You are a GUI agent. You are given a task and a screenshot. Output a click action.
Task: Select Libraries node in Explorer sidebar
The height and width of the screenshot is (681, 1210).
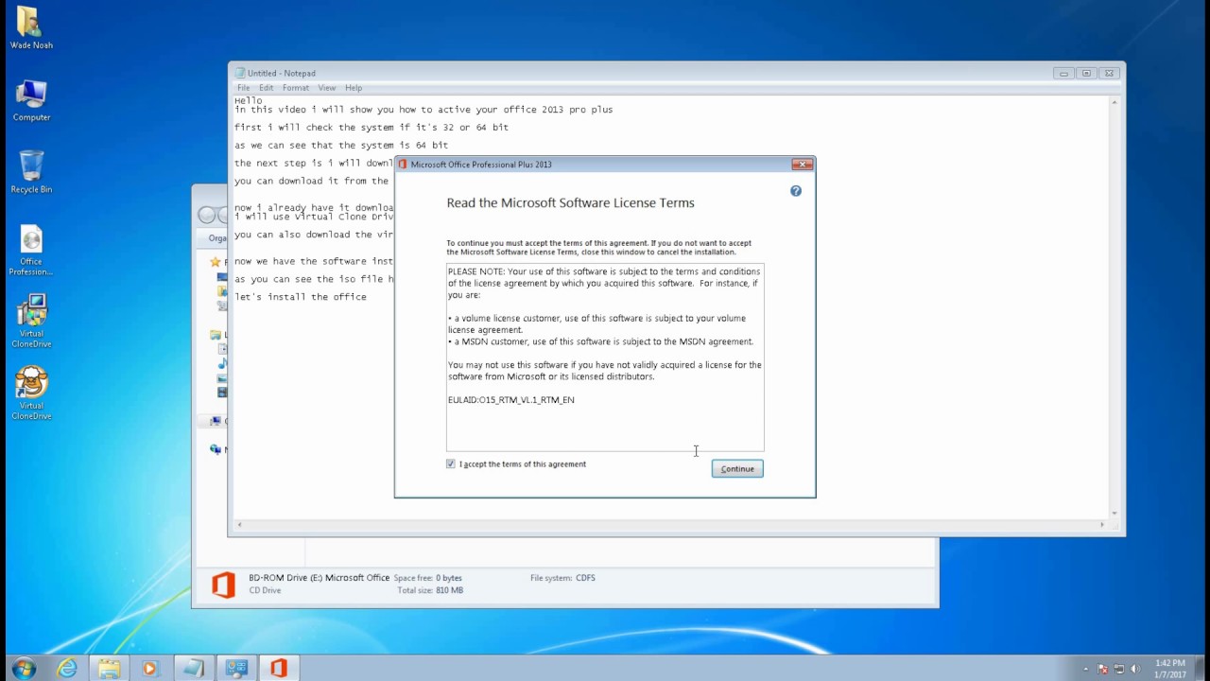(217, 335)
